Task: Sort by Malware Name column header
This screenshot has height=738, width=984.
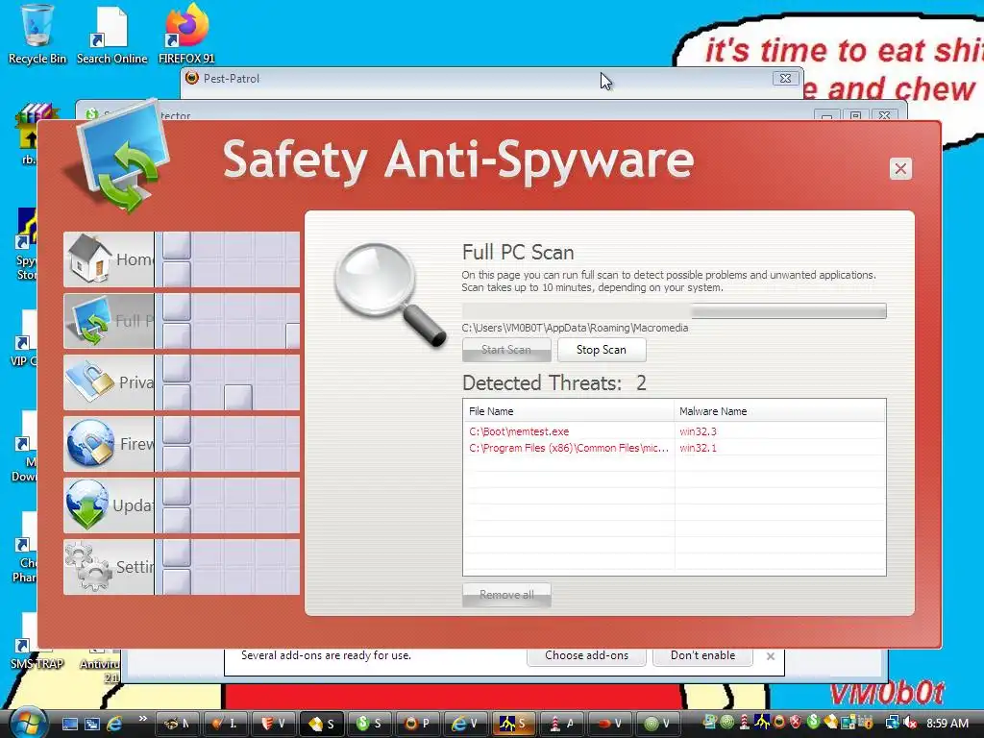Action: tap(780, 411)
